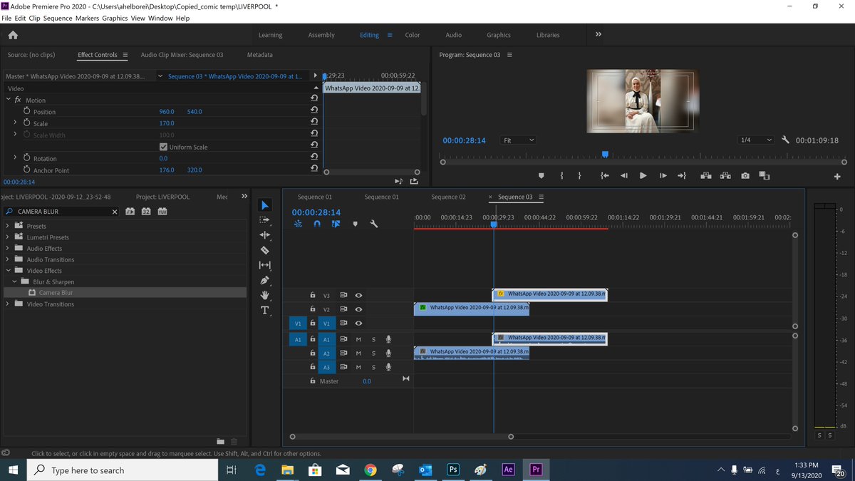The width and height of the screenshot is (855, 481).
Task: Hide track V3 using the eye icon
Action: 358,295
